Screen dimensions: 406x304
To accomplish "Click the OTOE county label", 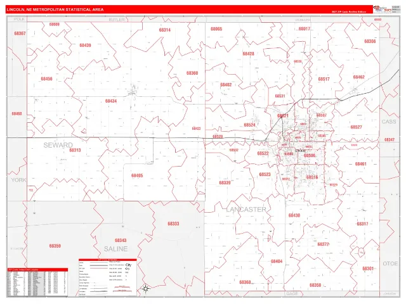I will (x=390, y=263).
